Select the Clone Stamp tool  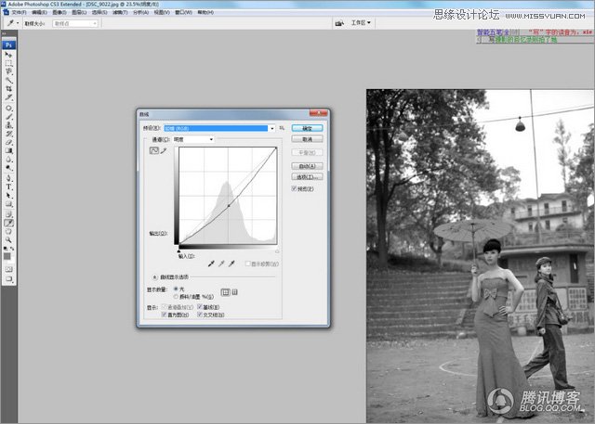8,125
